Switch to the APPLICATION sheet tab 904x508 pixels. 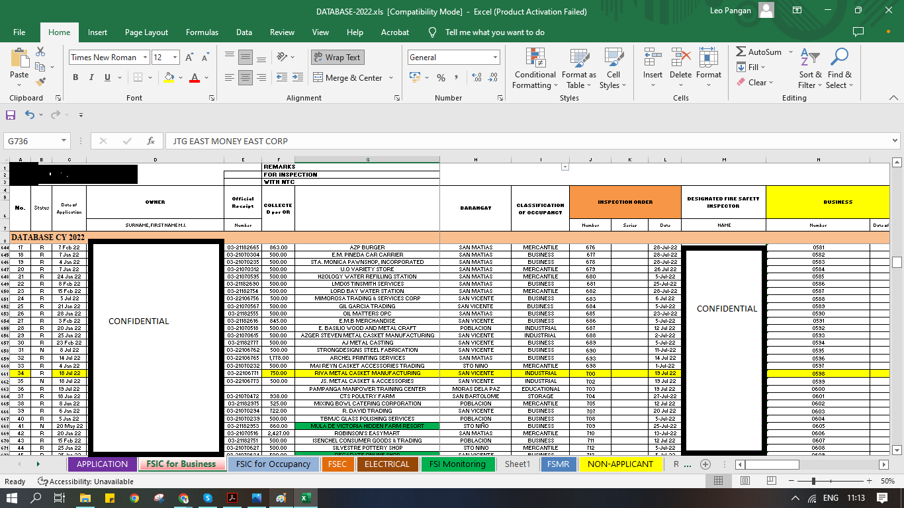click(102, 464)
